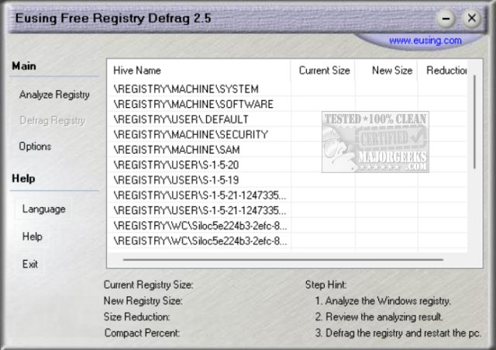Click the Reduction column header
496x350 pixels.
[x=443, y=71]
